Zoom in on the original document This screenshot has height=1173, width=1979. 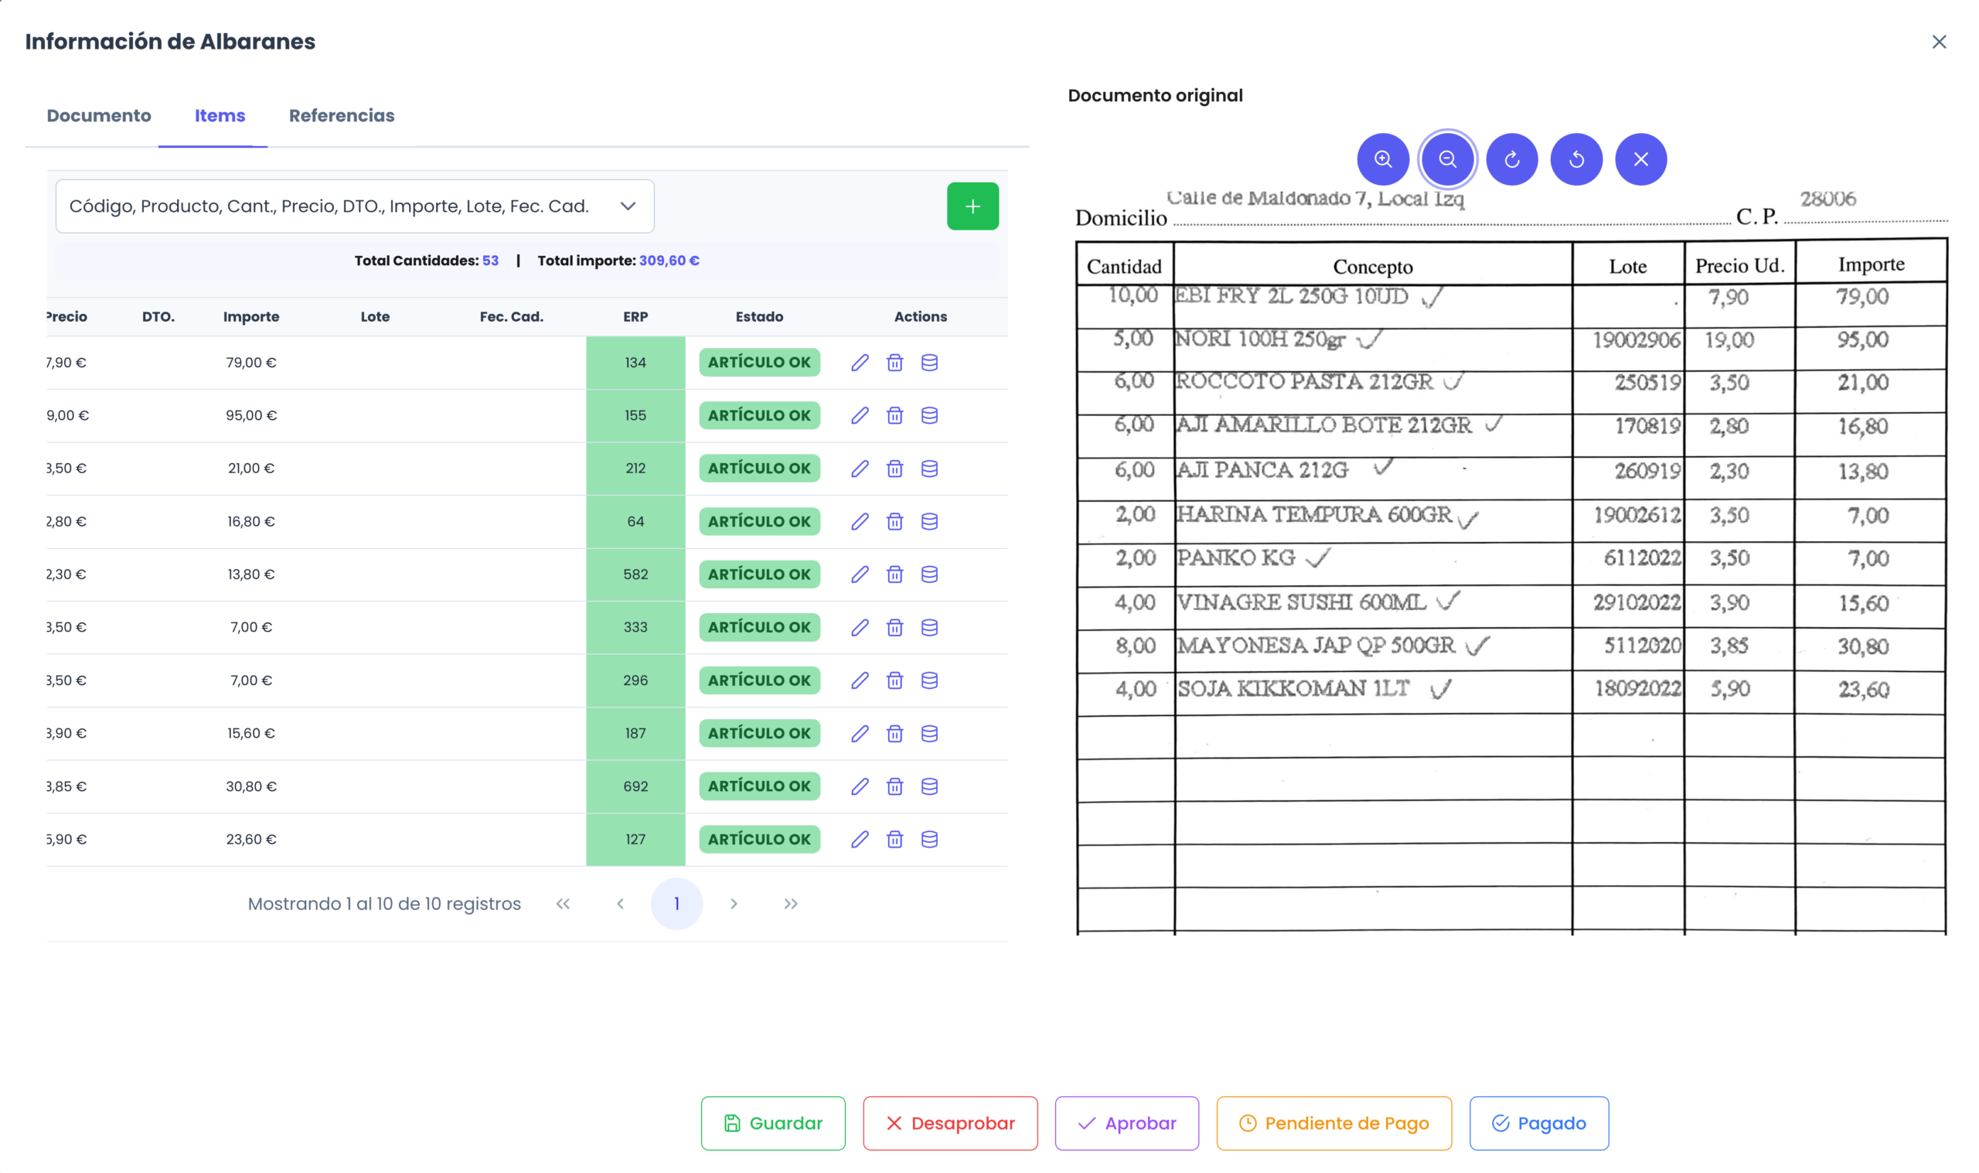click(1382, 159)
